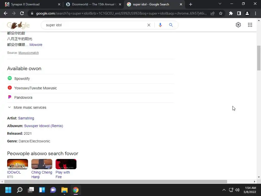Expand More music services
Image resolution: width=261 pixels, height=196 pixels.
(x=27, y=107)
